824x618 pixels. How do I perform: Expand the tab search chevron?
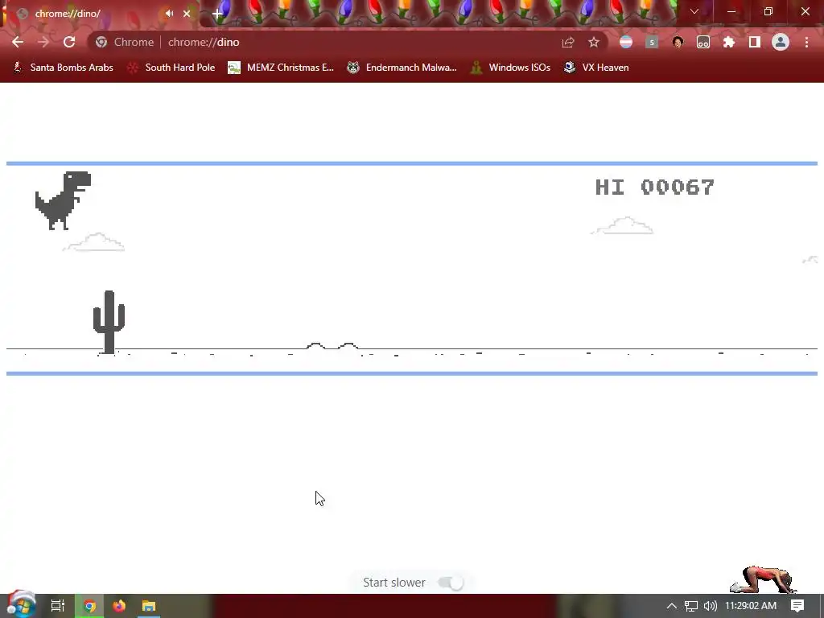694,11
